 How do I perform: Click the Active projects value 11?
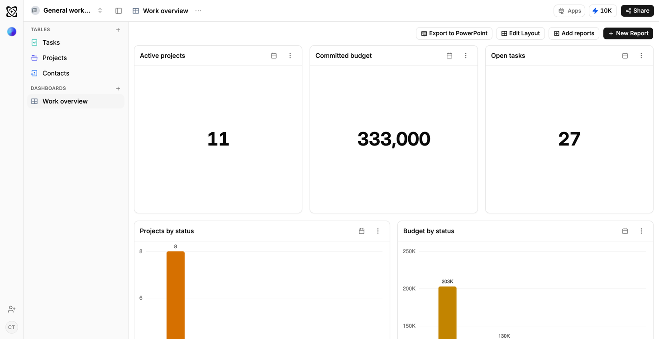pos(218,139)
